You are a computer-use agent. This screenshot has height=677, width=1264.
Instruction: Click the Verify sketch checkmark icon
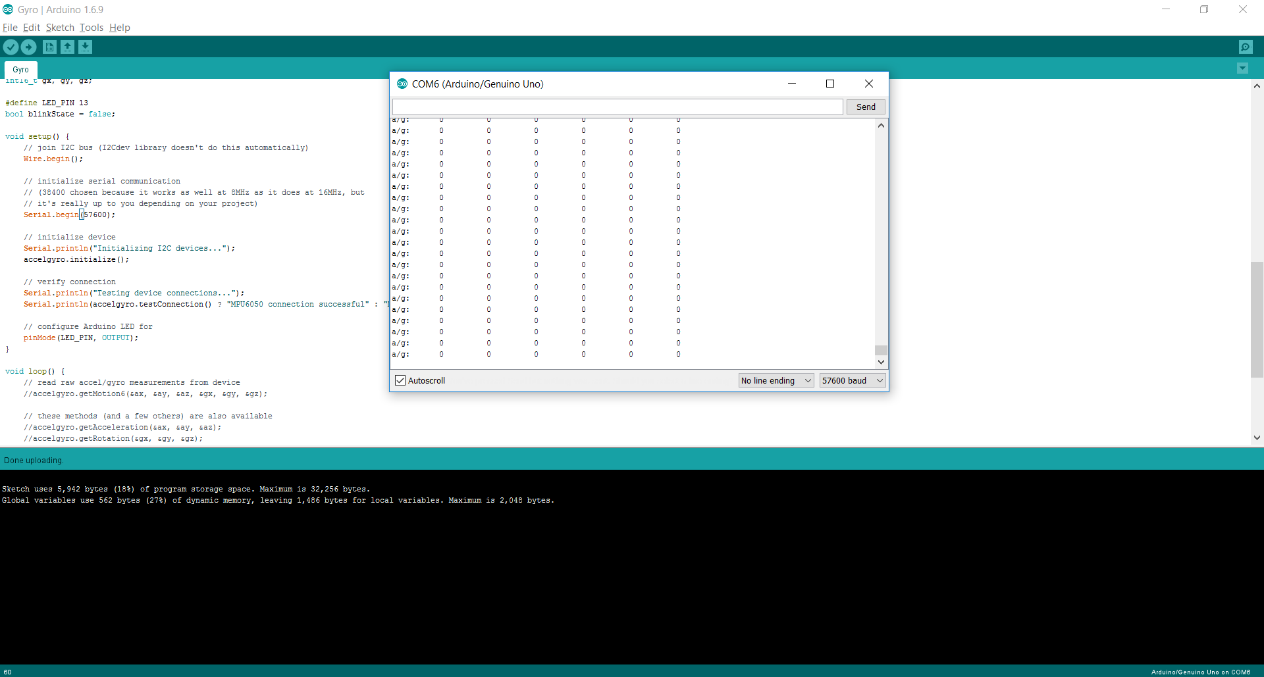click(x=11, y=47)
